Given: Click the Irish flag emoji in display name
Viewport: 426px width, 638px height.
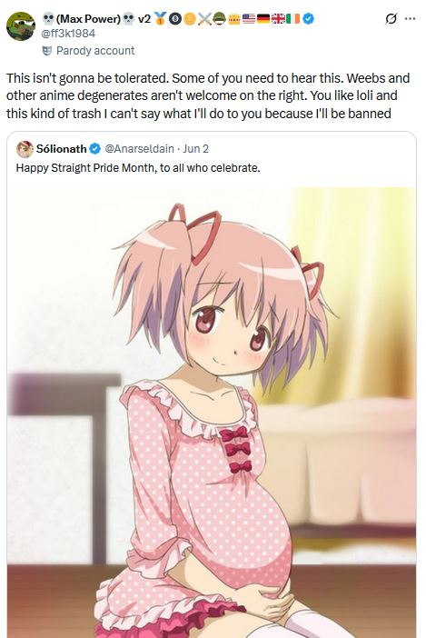Looking at the screenshot, I should tap(292, 19).
